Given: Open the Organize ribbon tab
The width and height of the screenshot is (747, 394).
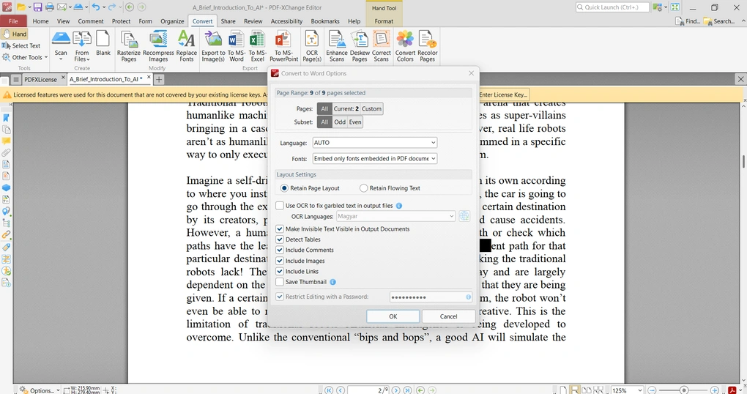Looking at the screenshot, I should click(x=172, y=21).
